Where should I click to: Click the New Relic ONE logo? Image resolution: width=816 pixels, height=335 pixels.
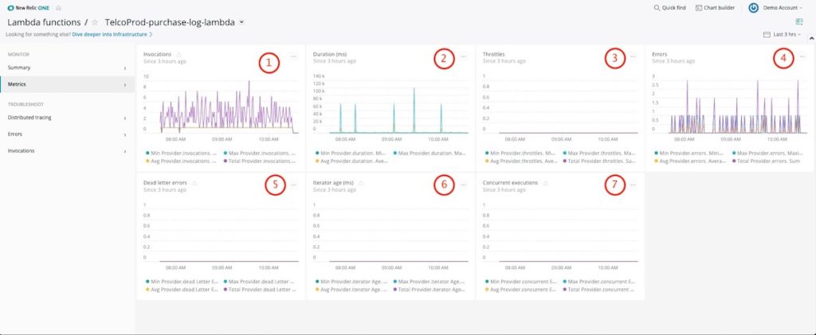pos(28,8)
